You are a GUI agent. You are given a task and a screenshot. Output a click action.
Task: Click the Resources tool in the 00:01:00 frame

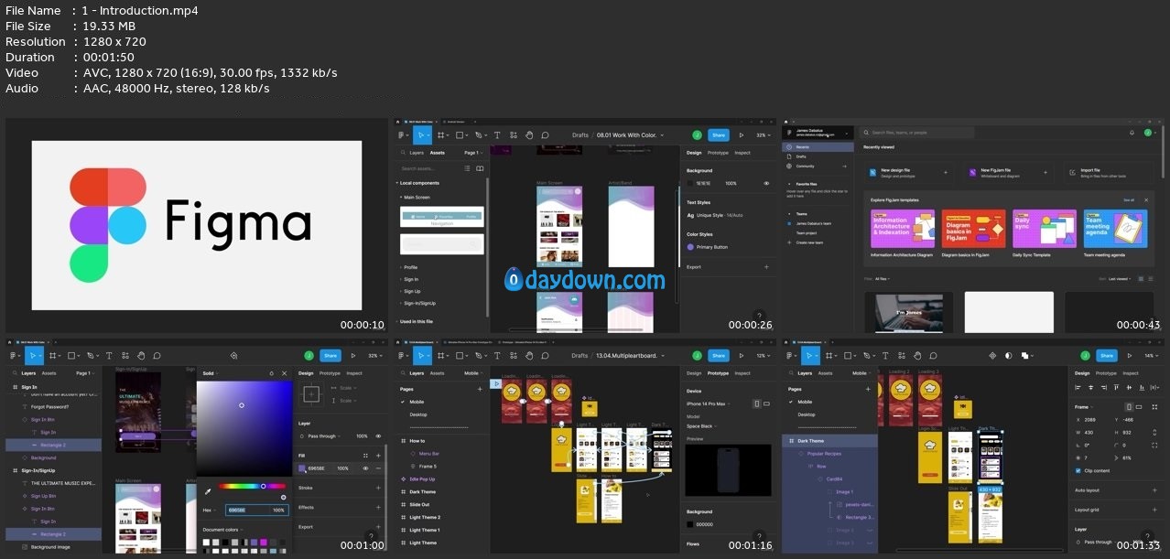126,355
